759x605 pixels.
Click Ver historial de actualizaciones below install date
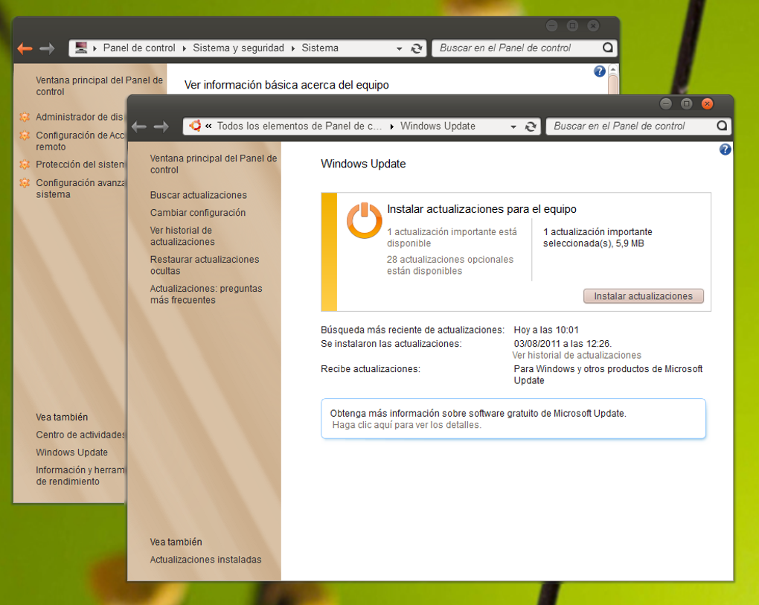[577, 355]
